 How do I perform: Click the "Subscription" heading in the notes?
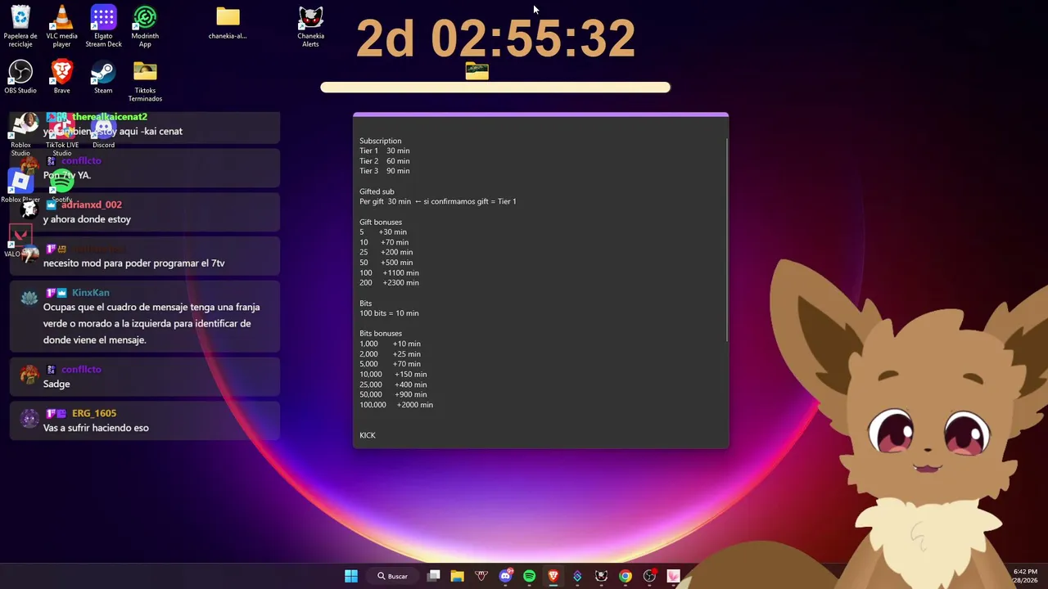[x=381, y=141]
